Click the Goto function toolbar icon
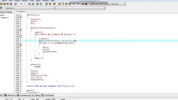Screen dimensions: 178x100 click(x=37, y=4)
